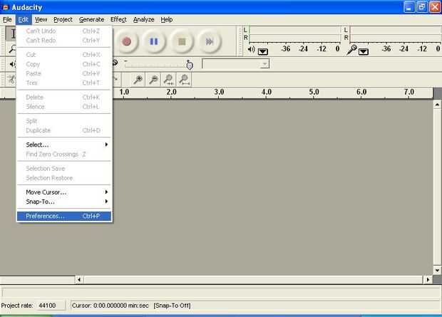
Task: Open the input meter dropdown arrow
Action: 364,51
